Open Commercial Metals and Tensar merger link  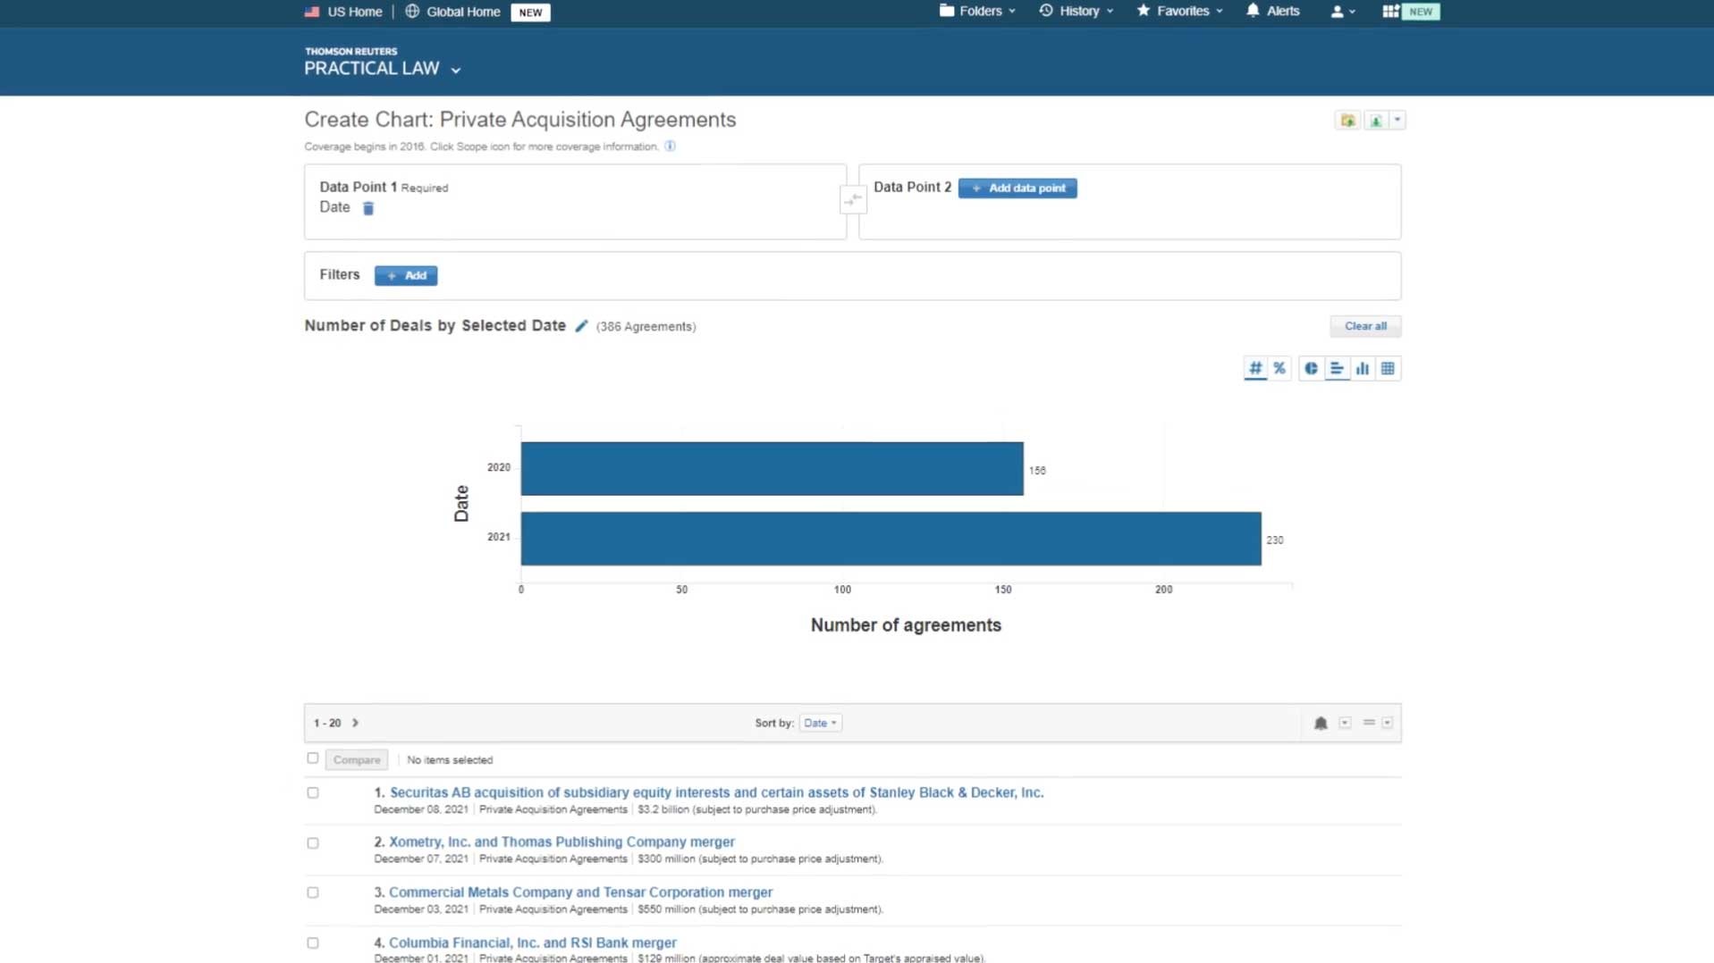click(579, 892)
